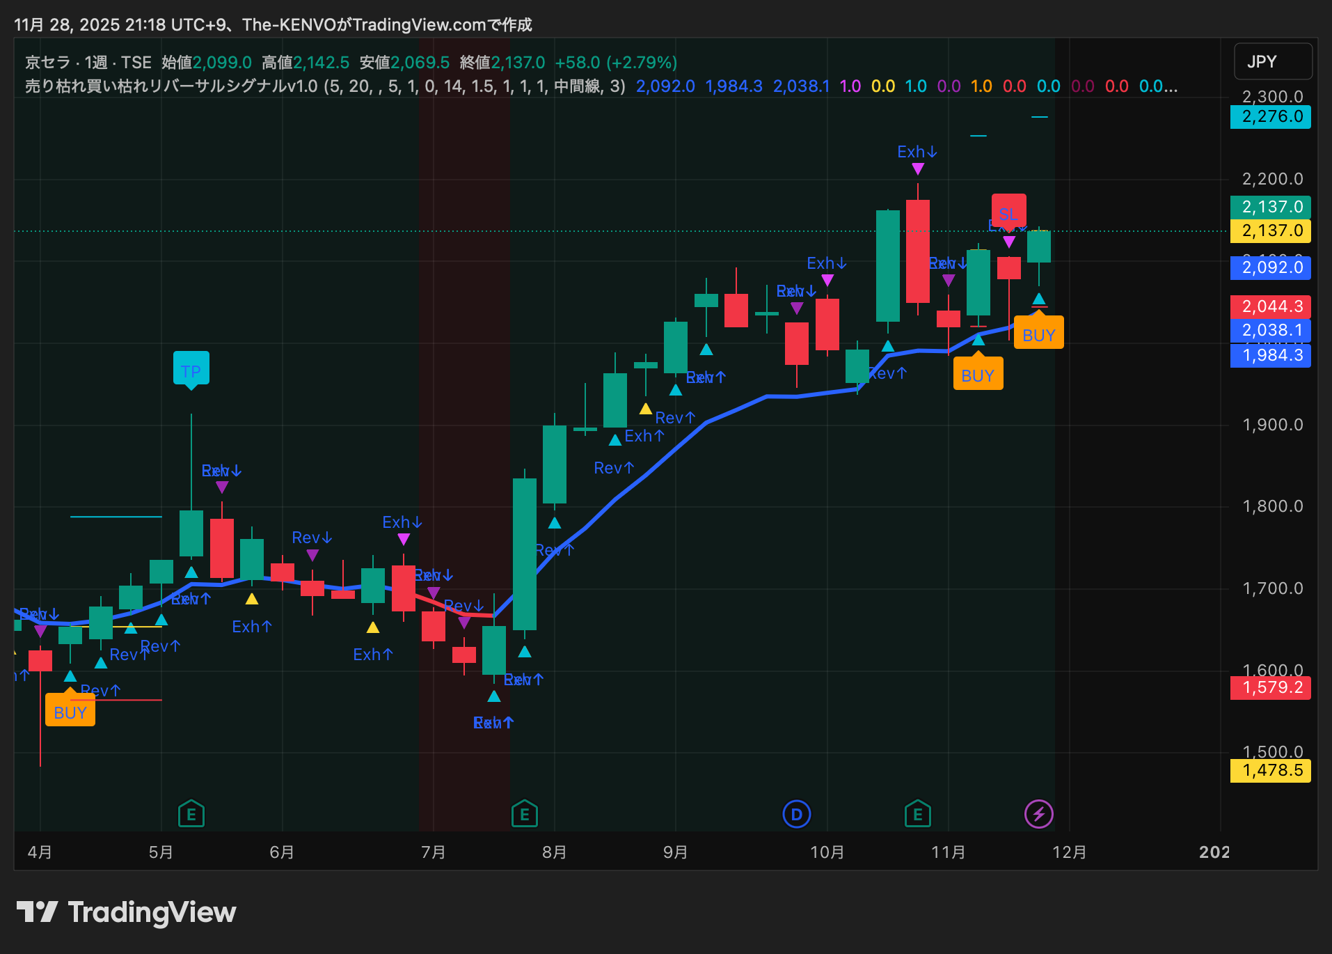Image resolution: width=1332 pixels, height=954 pixels.
Task: Click the purple lightning bolt event icon
Action: click(x=1038, y=813)
